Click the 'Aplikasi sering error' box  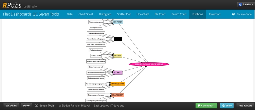coord(96,50)
